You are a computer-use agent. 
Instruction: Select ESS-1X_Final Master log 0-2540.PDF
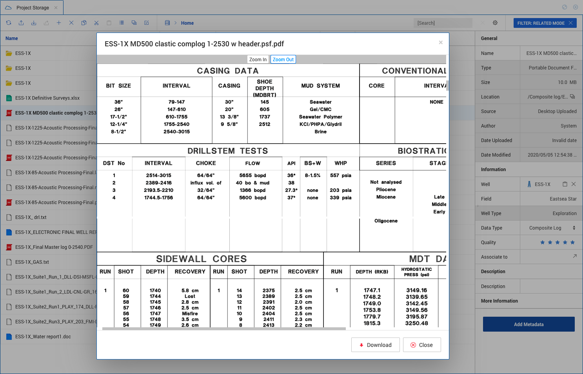pyautogui.click(x=49, y=247)
